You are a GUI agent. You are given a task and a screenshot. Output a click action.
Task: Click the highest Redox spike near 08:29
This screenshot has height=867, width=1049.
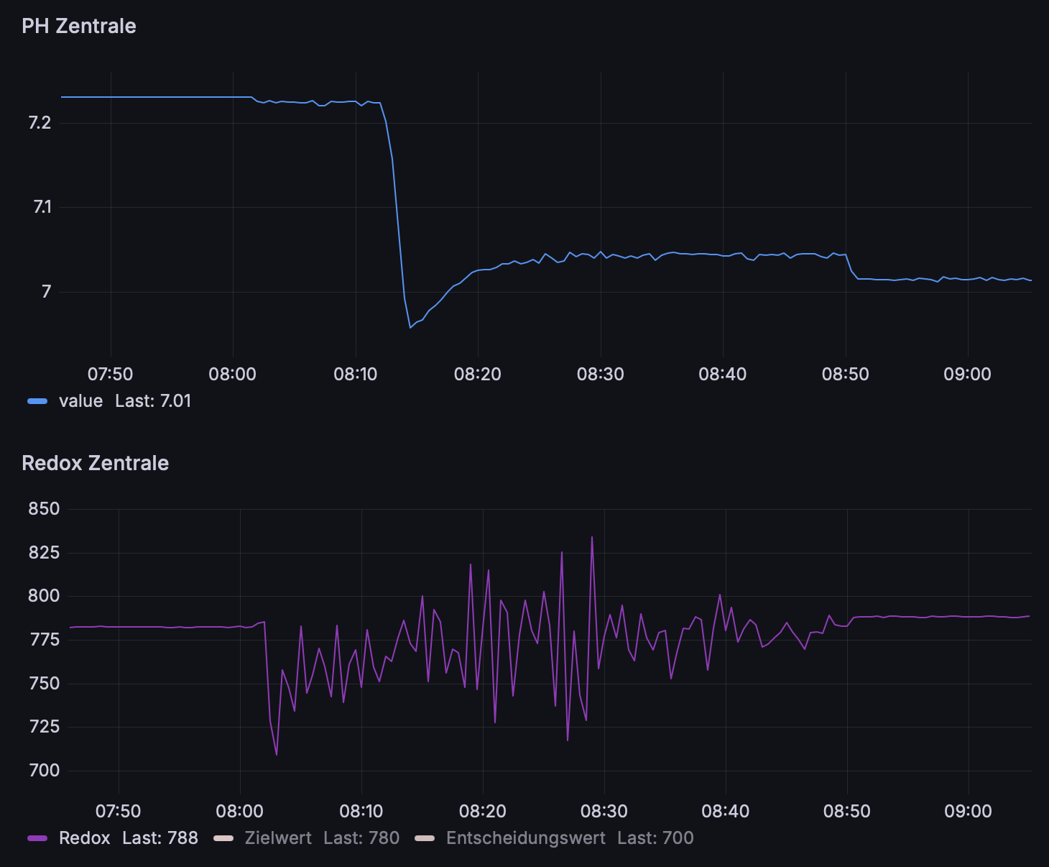pos(592,536)
